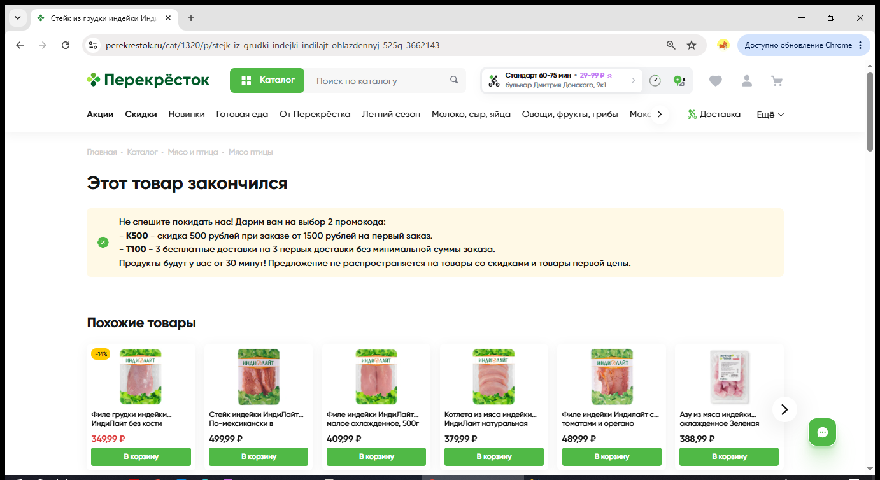Click the Похожие товары heading
880x480 pixels.
tap(141, 323)
